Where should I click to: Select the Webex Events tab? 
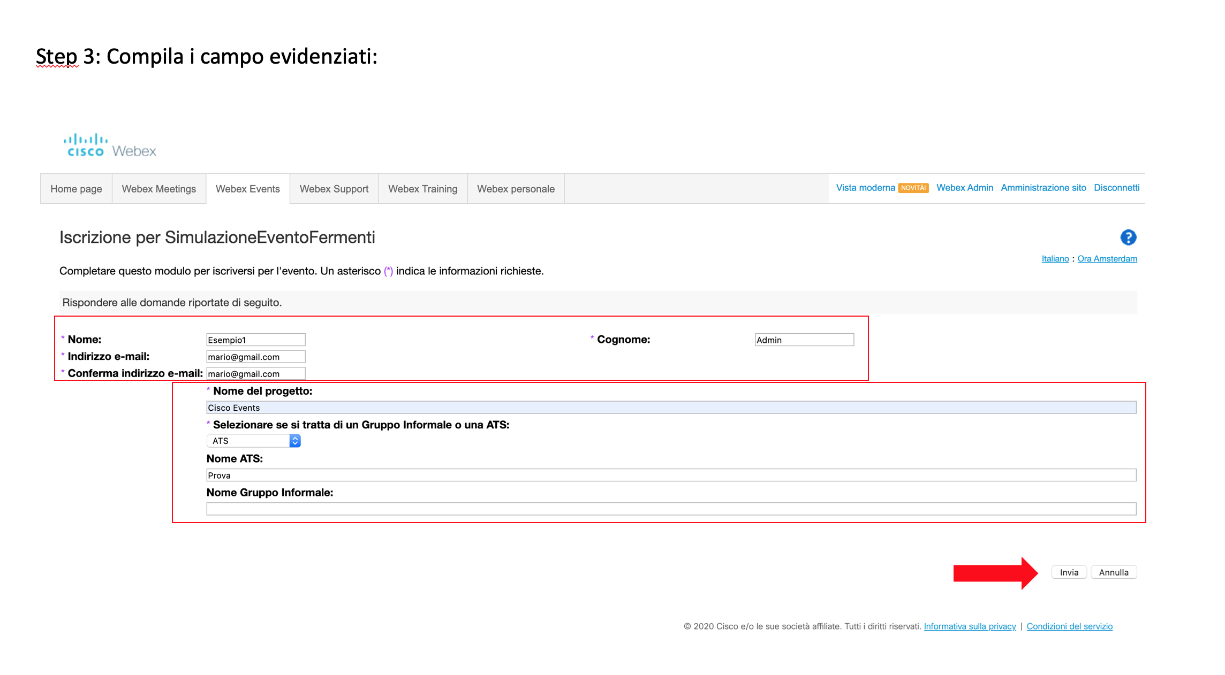click(x=248, y=189)
